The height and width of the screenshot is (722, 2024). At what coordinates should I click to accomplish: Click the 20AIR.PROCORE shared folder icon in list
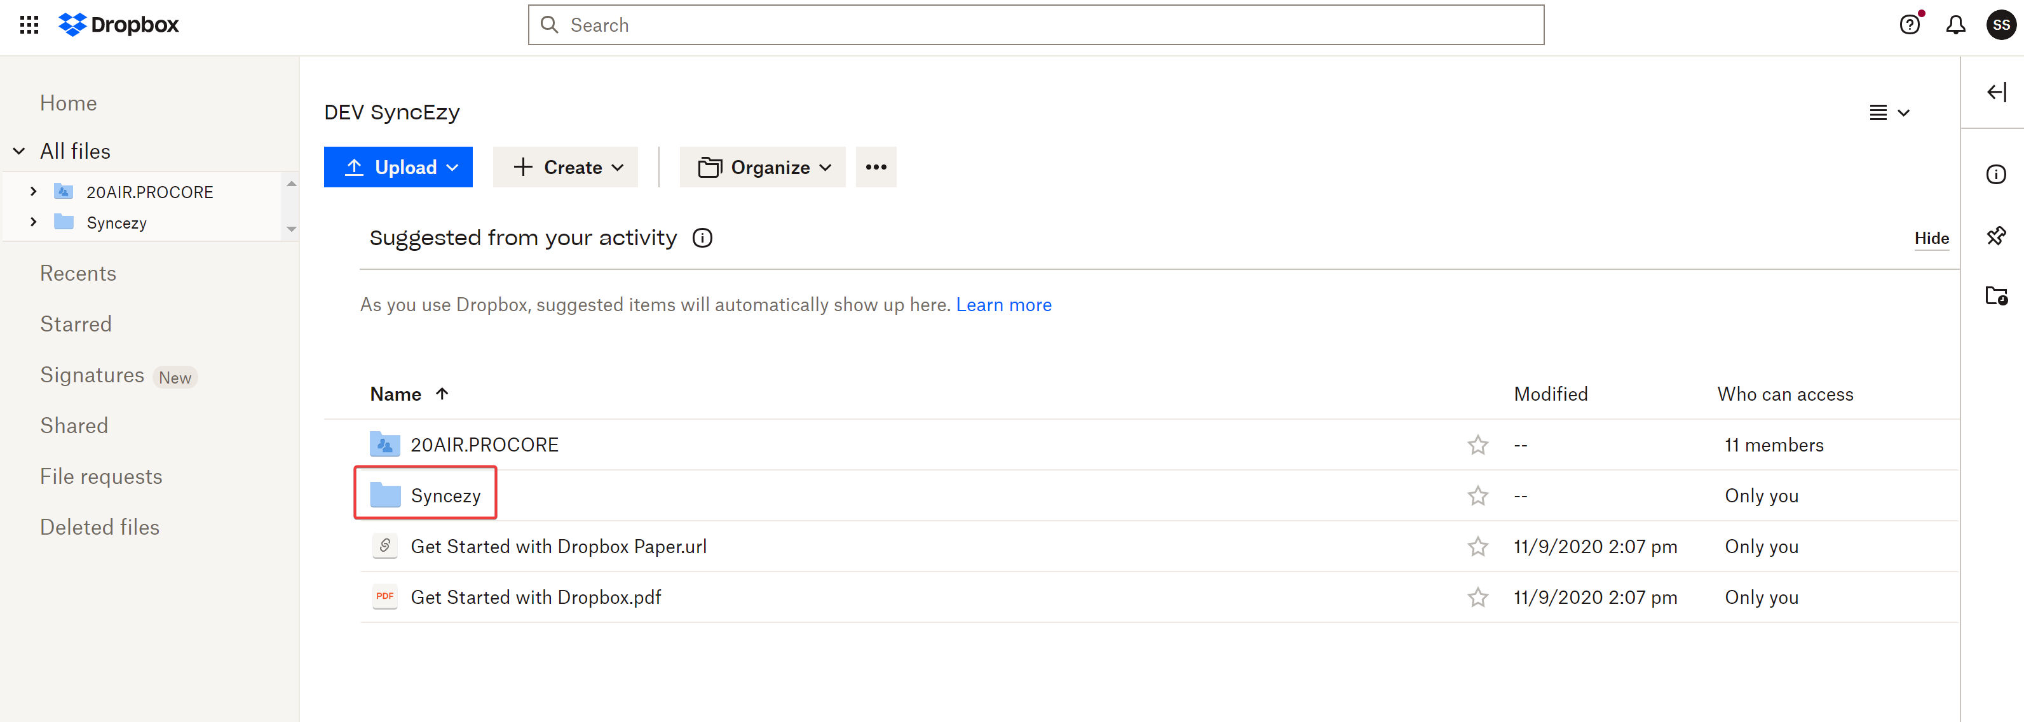[x=385, y=445]
